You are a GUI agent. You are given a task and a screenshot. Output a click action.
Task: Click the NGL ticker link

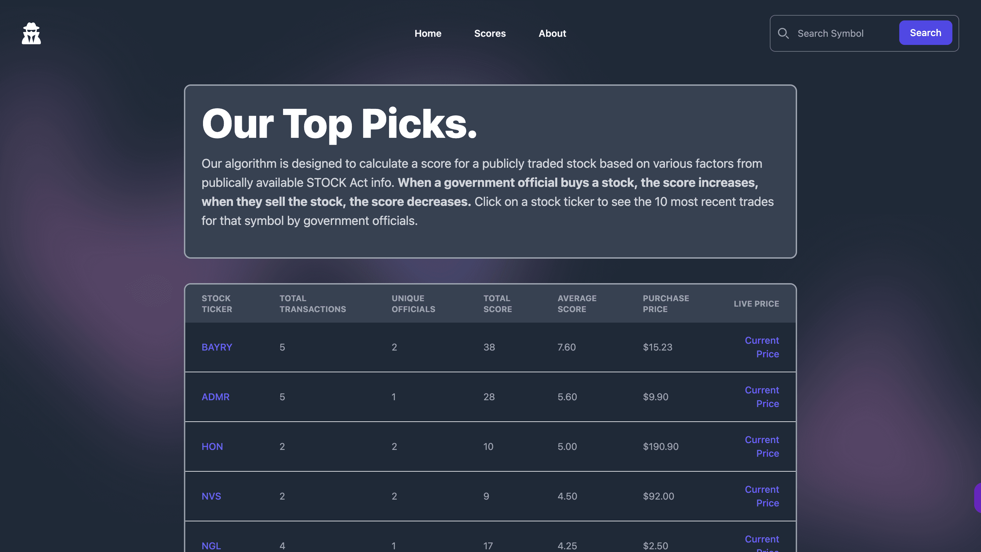point(211,546)
